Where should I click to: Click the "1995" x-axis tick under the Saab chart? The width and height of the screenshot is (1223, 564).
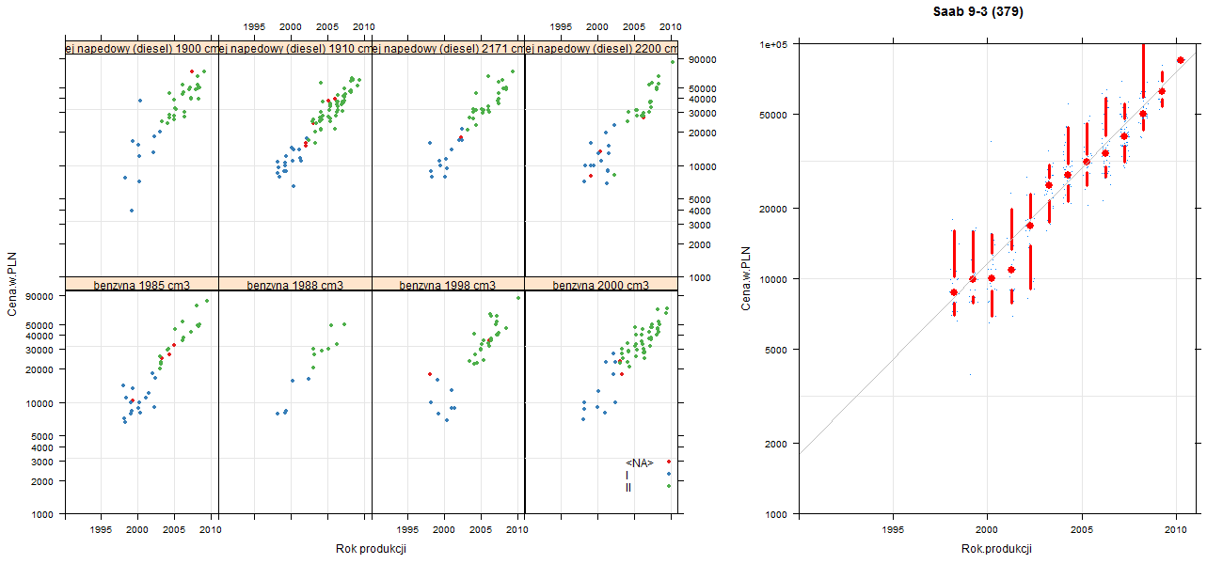coord(893,529)
